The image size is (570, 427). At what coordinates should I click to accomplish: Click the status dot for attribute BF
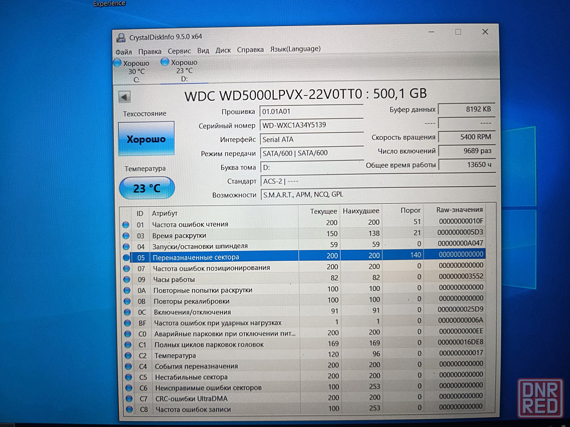(x=128, y=323)
